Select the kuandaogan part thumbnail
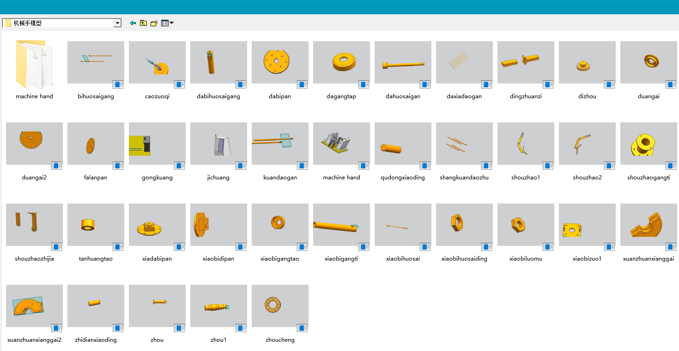This screenshot has width=679, height=351. (x=280, y=143)
